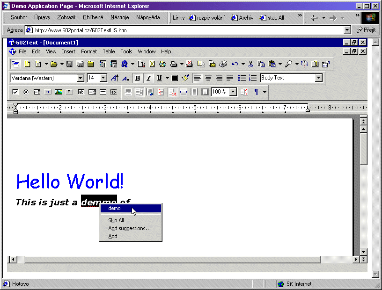Choose 'Skip All' in the context menu

click(131, 220)
